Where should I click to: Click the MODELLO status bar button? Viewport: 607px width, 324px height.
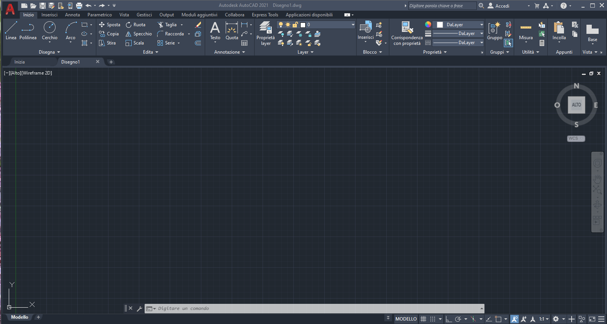tap(406, 319)
